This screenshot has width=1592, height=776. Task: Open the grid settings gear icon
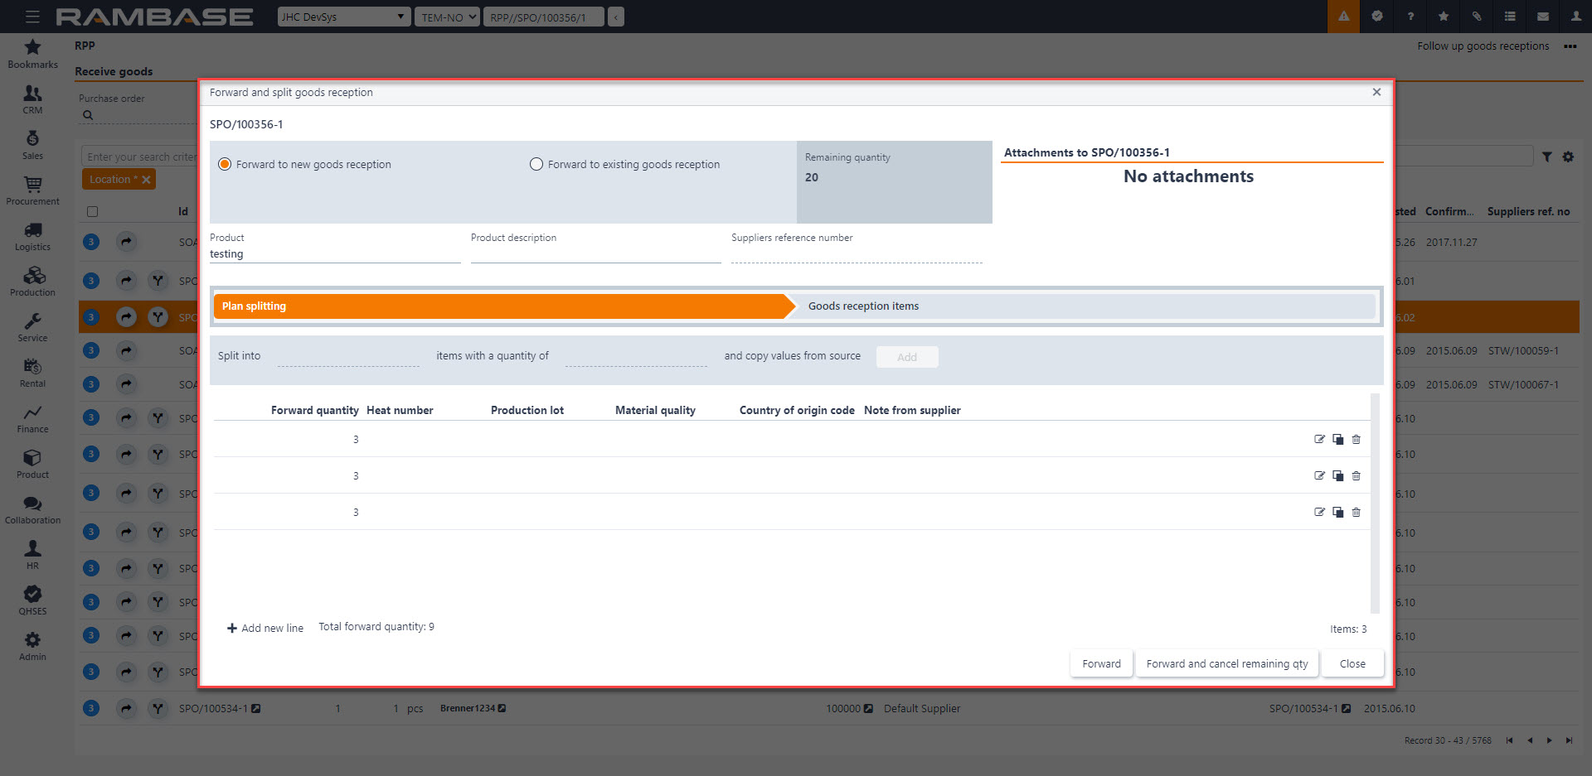[x=1568, y=157]
